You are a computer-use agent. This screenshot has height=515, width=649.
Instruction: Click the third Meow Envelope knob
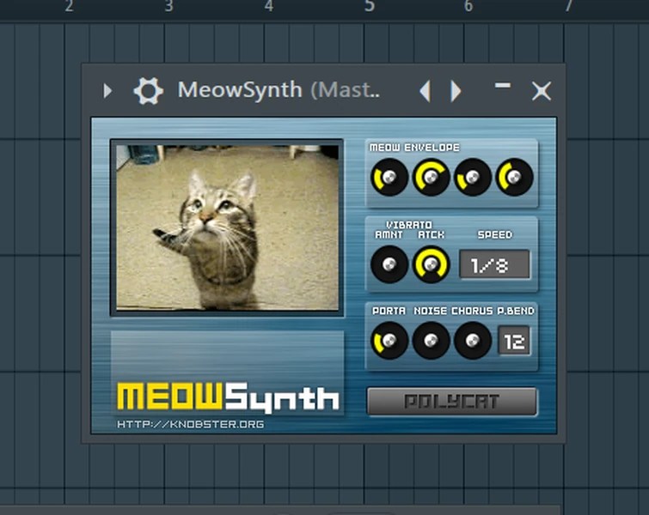(x=473, y=177)
